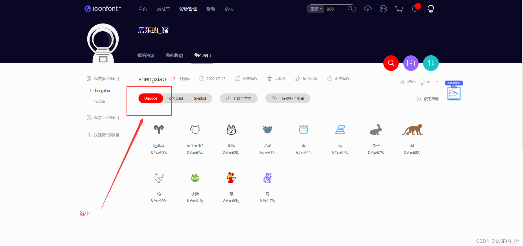Select the 兔子 rabbit icon
Viewport: 523px width, 246px height.
point(376,130)
